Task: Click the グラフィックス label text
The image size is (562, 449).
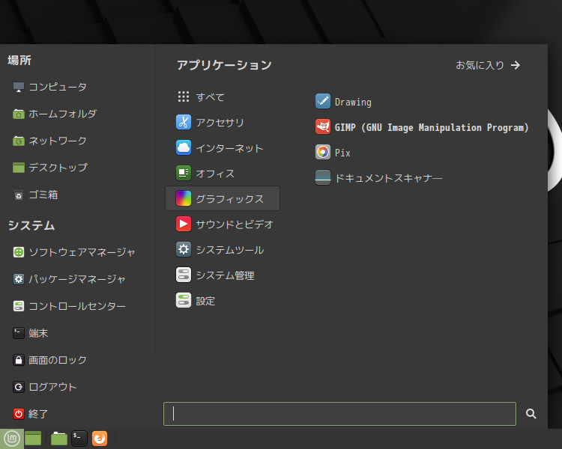Action: tap(229, 199)
